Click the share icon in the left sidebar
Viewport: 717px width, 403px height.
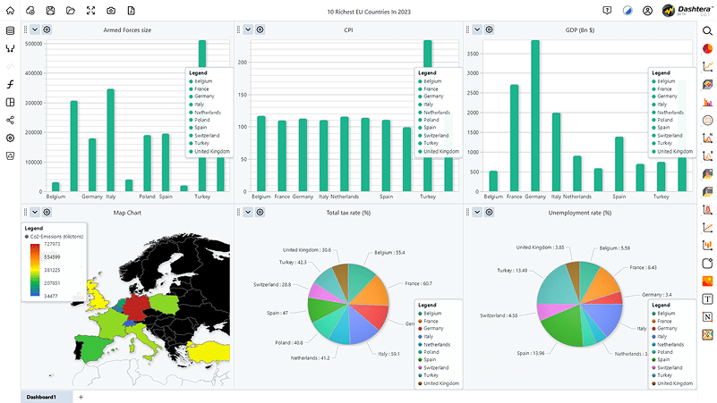11,120
